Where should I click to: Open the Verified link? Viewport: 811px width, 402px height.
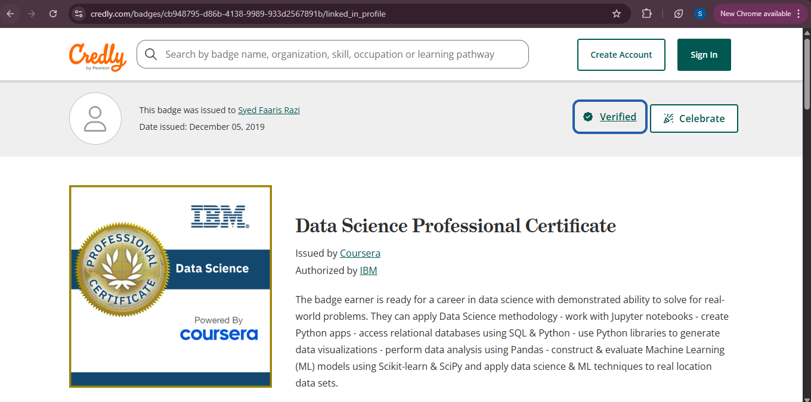click(x=618, y=117)
